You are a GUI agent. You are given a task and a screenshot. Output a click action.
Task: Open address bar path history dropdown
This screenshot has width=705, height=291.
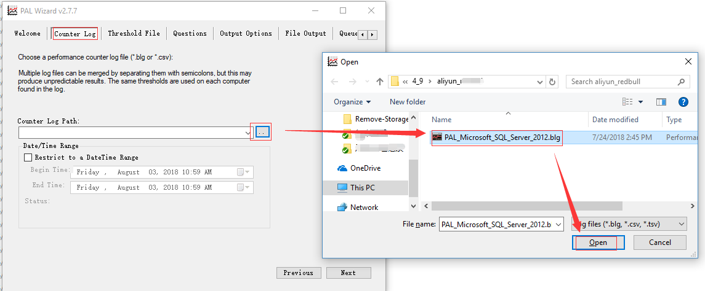[540, 82]
